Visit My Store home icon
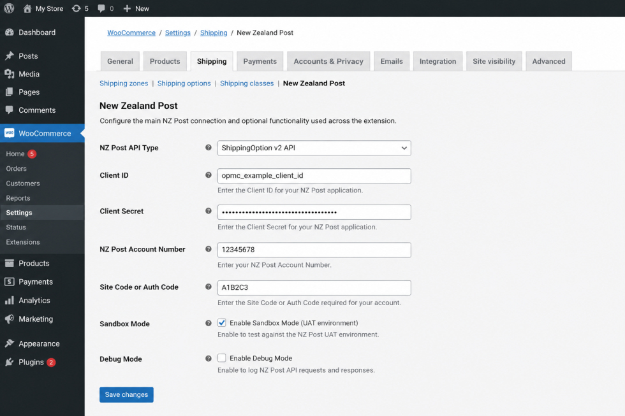Image resolution: width=625 pixels, height=416 pixels. pos(27,8)
